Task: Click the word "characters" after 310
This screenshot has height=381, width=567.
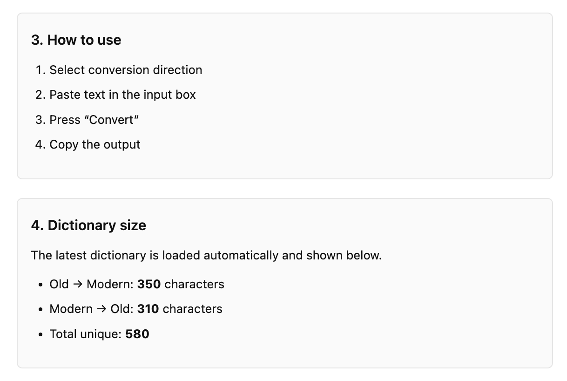Action: (193, 309)
